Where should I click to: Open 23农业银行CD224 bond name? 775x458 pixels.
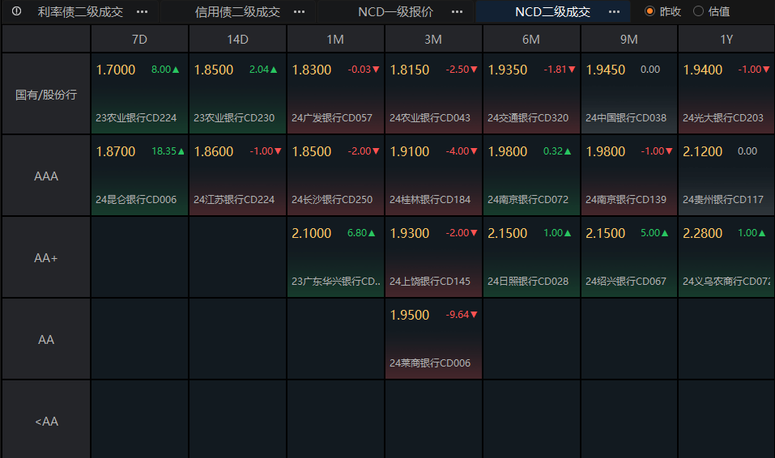coord(136,117)
